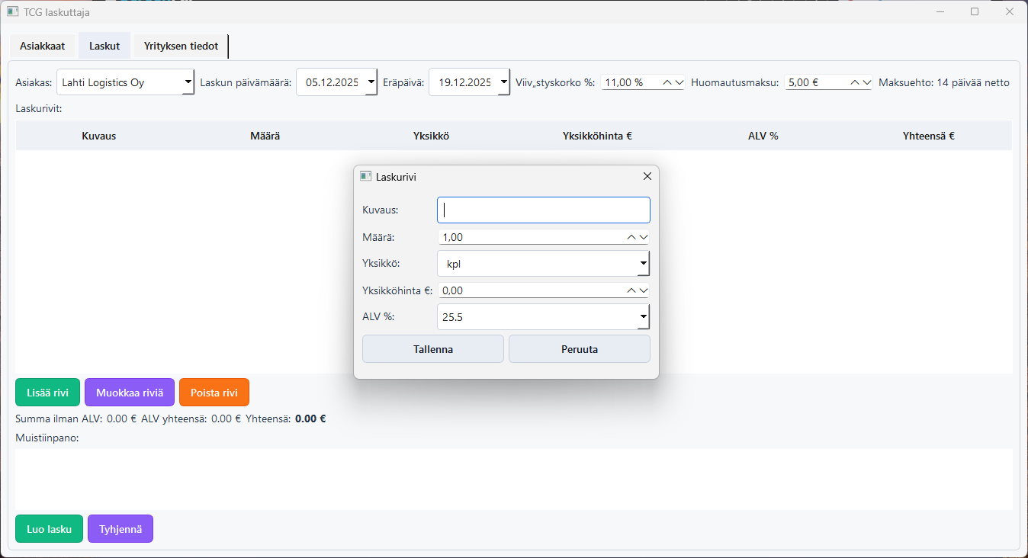This screenshot has height=558, width=1028.
Task: Open the Yrityksen tiedot tab
Action: 181,46
